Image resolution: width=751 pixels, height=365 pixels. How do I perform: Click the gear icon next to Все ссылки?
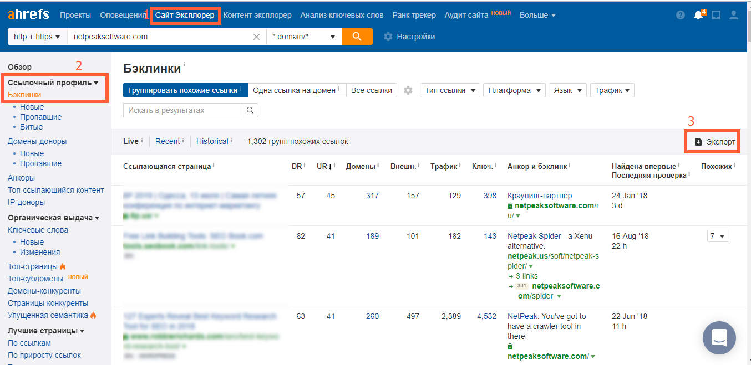coord(408,90)
